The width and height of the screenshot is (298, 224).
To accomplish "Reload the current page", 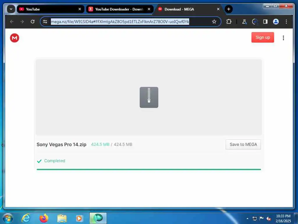I will [33, 22].
